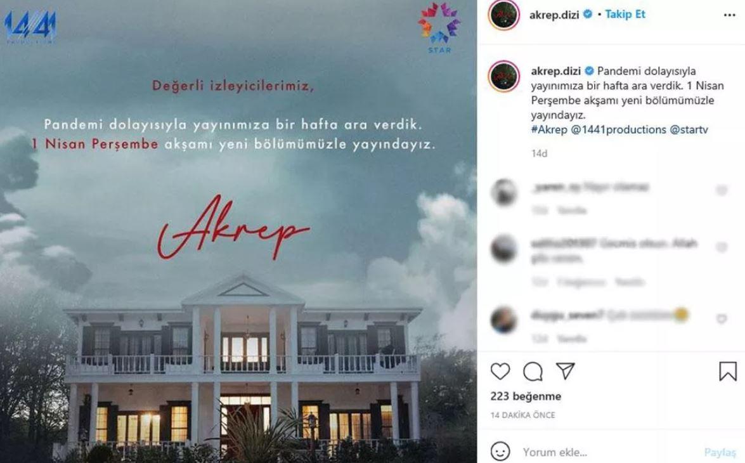Save post with the bookmark icon
Screen dimensions: 745x463
click(x=727, y=371)
